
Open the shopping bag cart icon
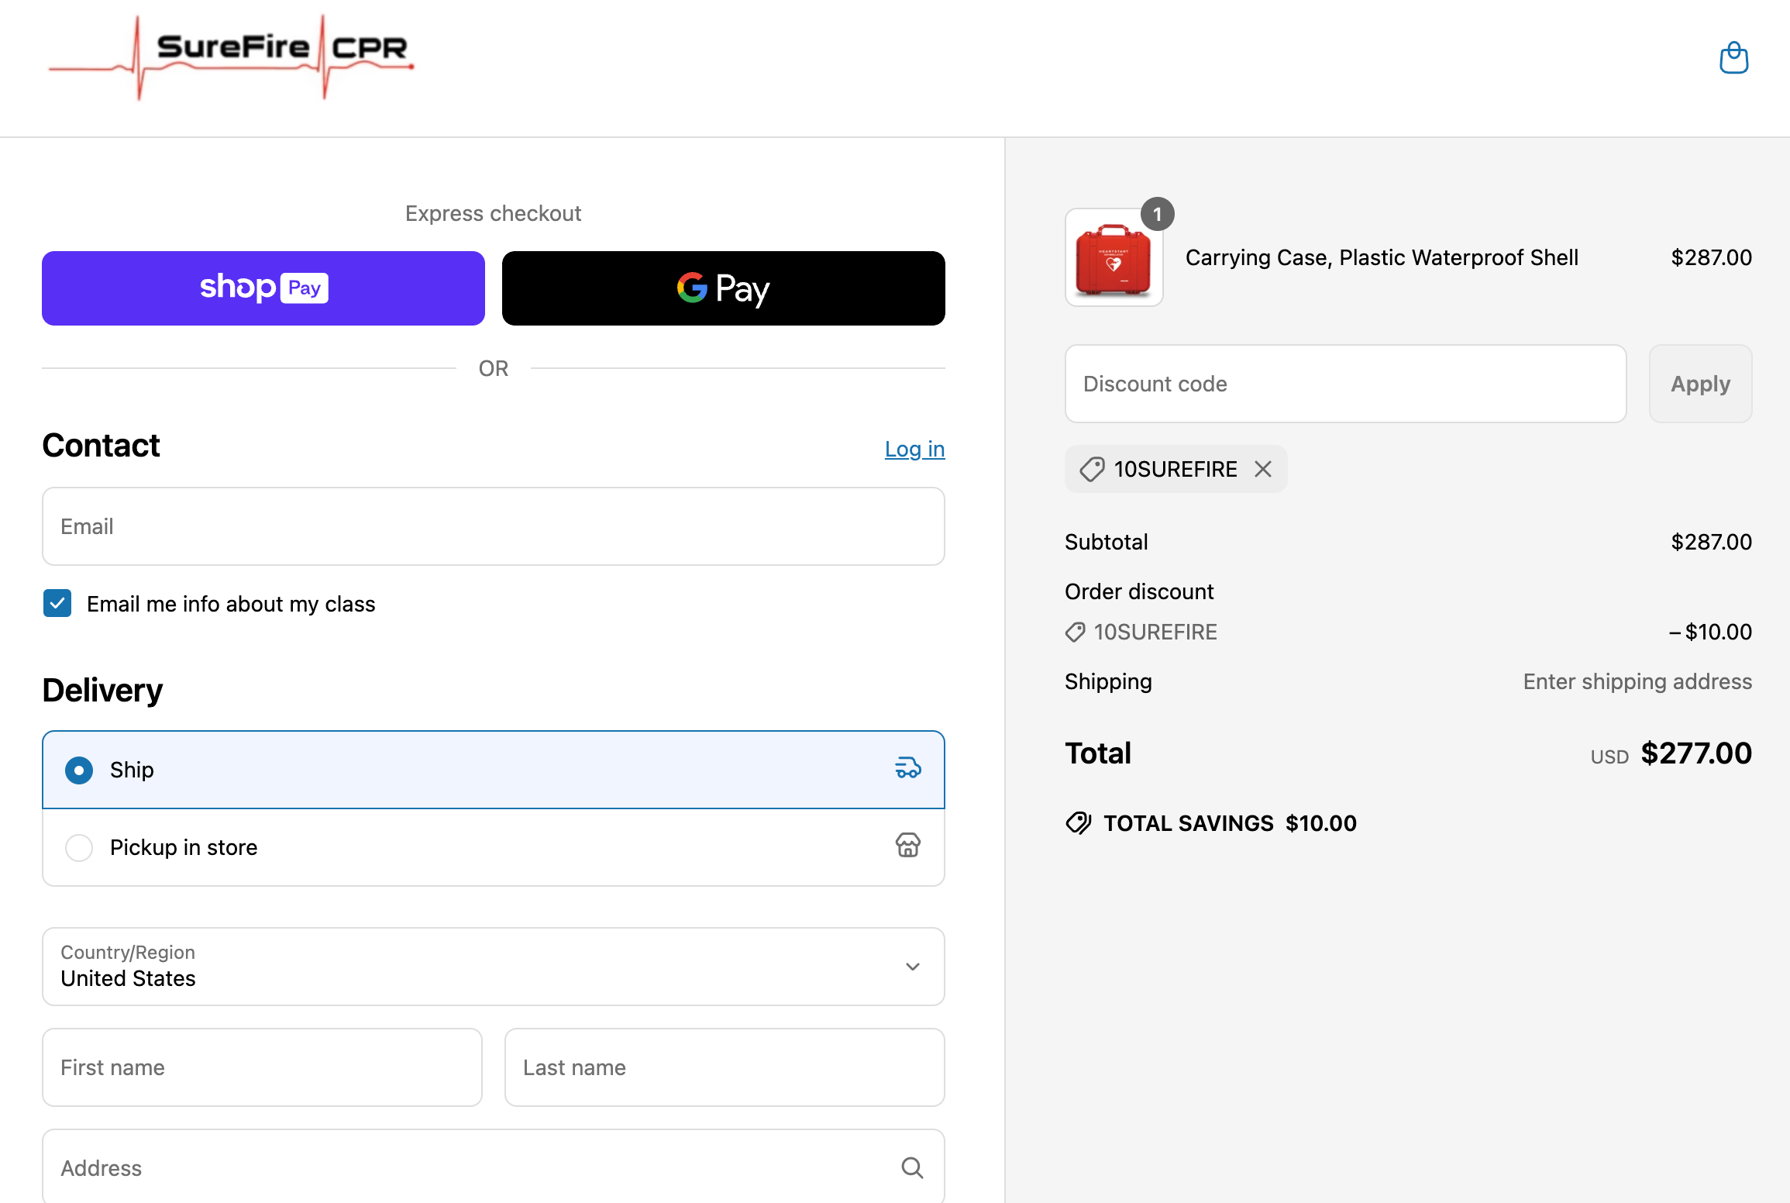(x=1733, y=58)
